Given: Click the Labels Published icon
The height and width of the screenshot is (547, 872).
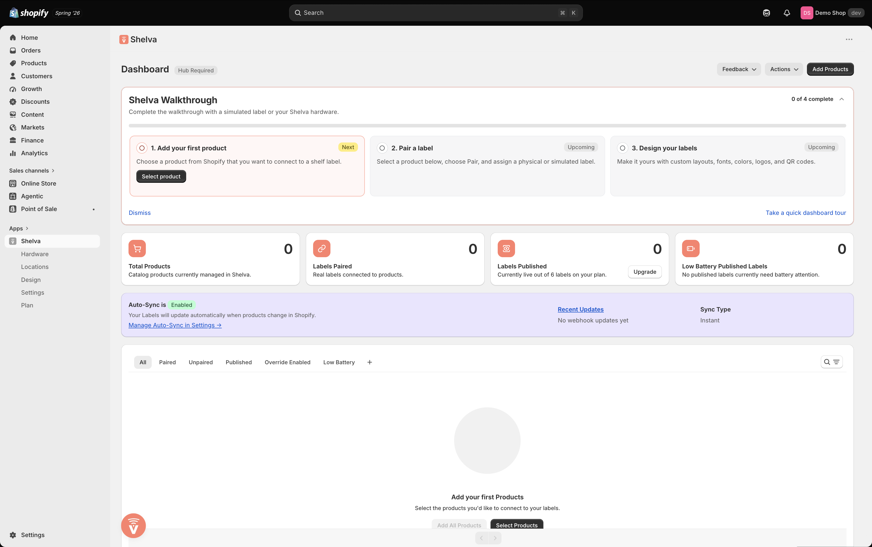Looking at the screenshot, I should click(x=506, y=249).
